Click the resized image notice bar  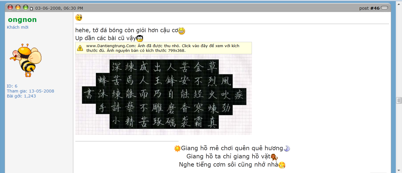pos(164,48)
